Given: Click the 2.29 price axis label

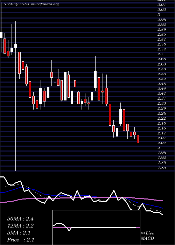Looking at the screenshot, I should click(162, 108).
